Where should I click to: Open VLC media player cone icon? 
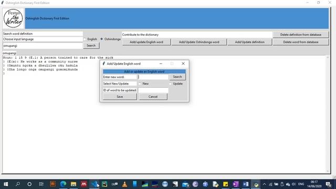tap(125, 184)
